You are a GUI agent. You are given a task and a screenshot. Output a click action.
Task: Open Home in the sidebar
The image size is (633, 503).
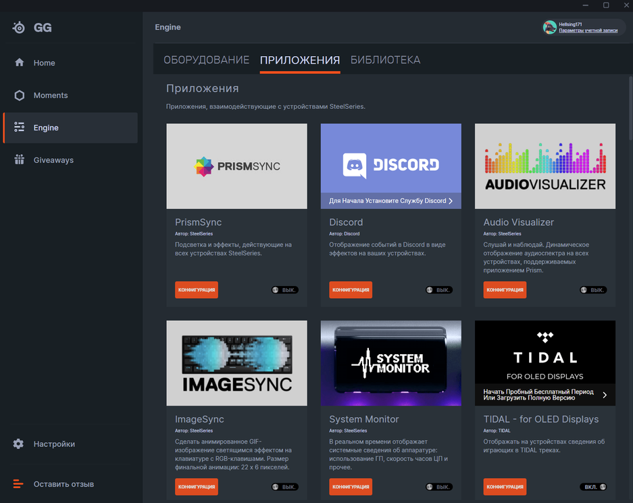pos(70,63)
